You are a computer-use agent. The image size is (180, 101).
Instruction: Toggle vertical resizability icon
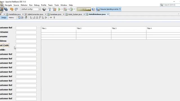coord(54,17)
